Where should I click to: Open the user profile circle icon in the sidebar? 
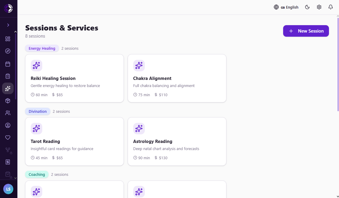(x=8, y=125)
